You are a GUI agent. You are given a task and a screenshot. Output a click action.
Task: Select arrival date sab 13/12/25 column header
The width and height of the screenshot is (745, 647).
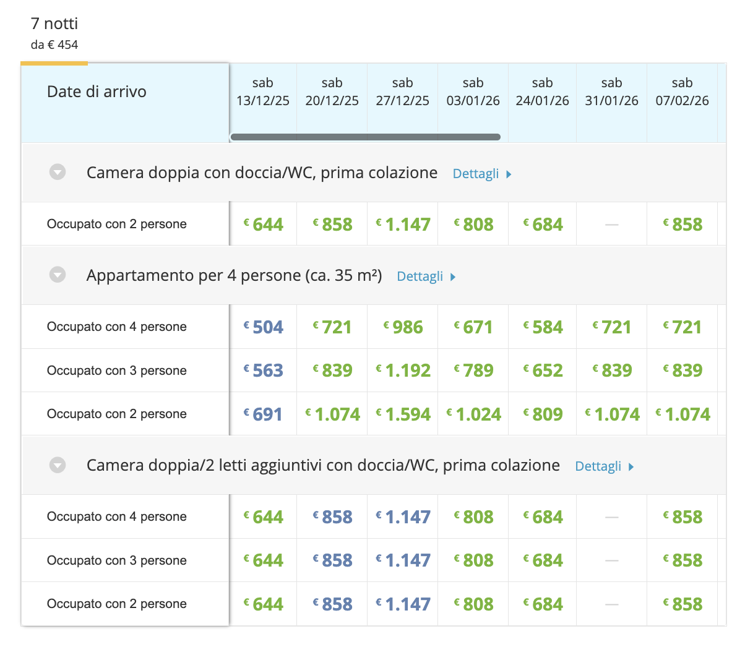pos(263,92)
